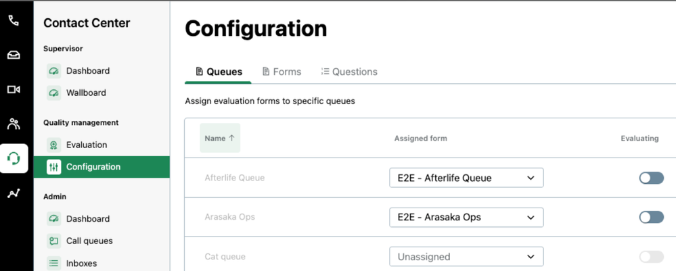Open the people contacts icon in left rail
The width and height of the screenshot is (676, 271).
click(14, 124)
